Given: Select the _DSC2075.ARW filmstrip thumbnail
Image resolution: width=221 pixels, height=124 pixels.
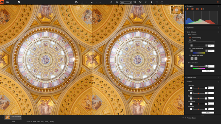Looking at the screenshot, I should (x=13, y=117).
